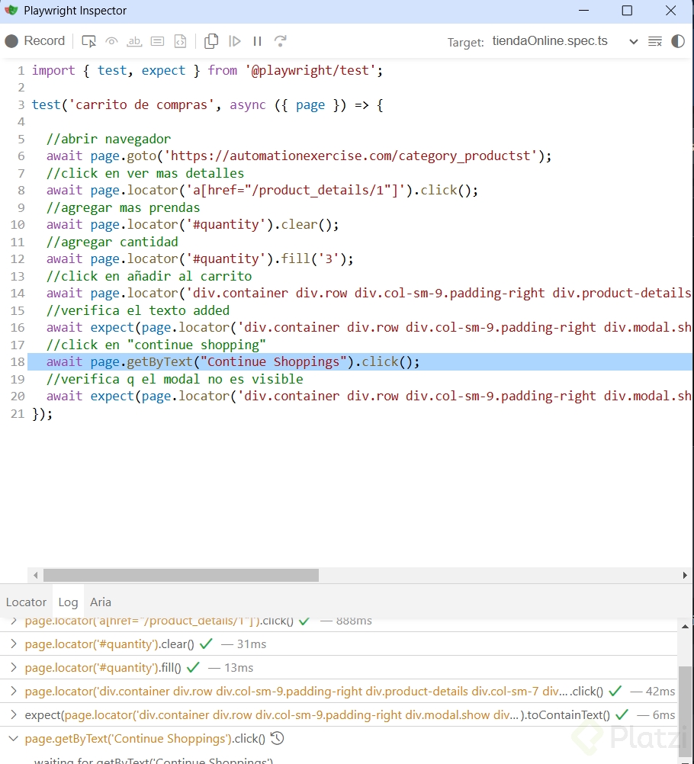Image resolution: width=694 pixels, height=764 pixels.
Task: Click line number 21 in the gutter
Action: [x=18, y=414]
